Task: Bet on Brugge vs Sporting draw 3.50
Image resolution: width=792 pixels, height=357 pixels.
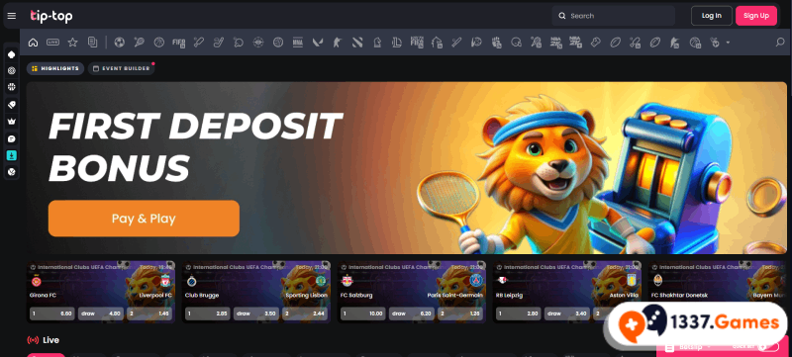Action: point(256,313)
